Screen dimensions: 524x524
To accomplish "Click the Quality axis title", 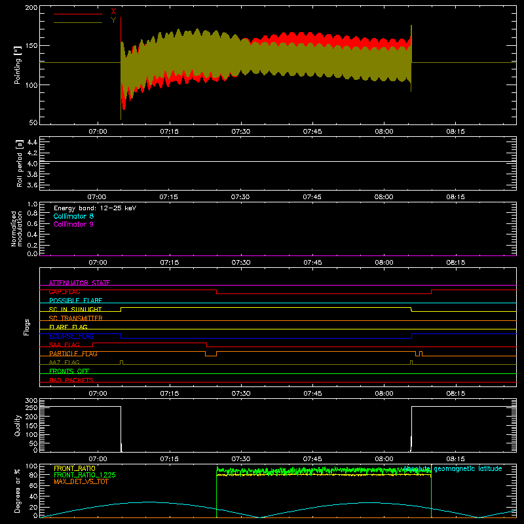I will pyautogui.click(x=18, y=425).
